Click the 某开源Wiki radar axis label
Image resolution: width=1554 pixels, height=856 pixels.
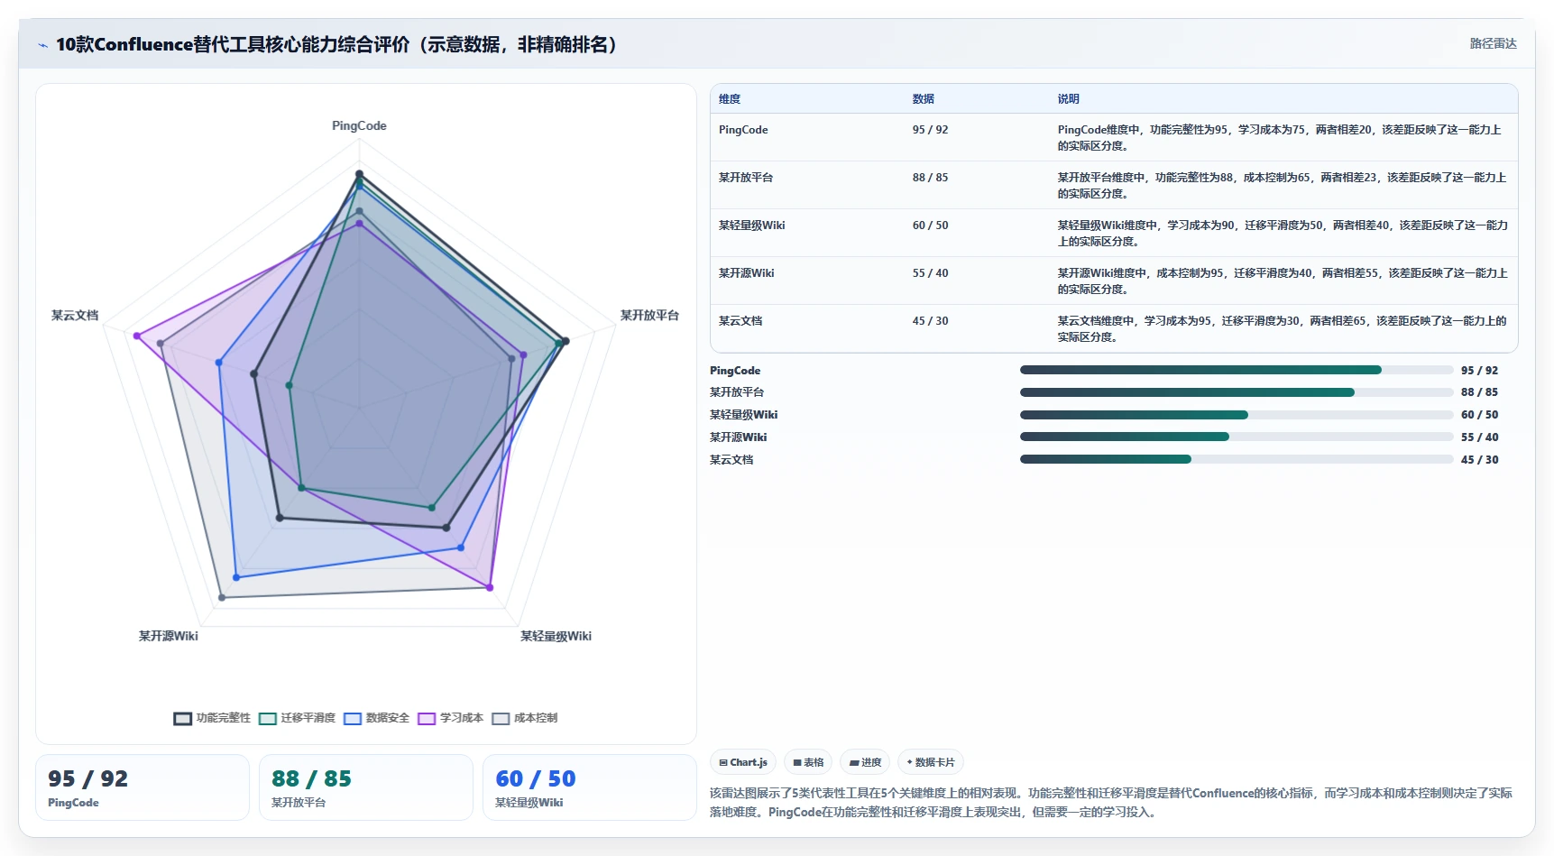[169, 636]
